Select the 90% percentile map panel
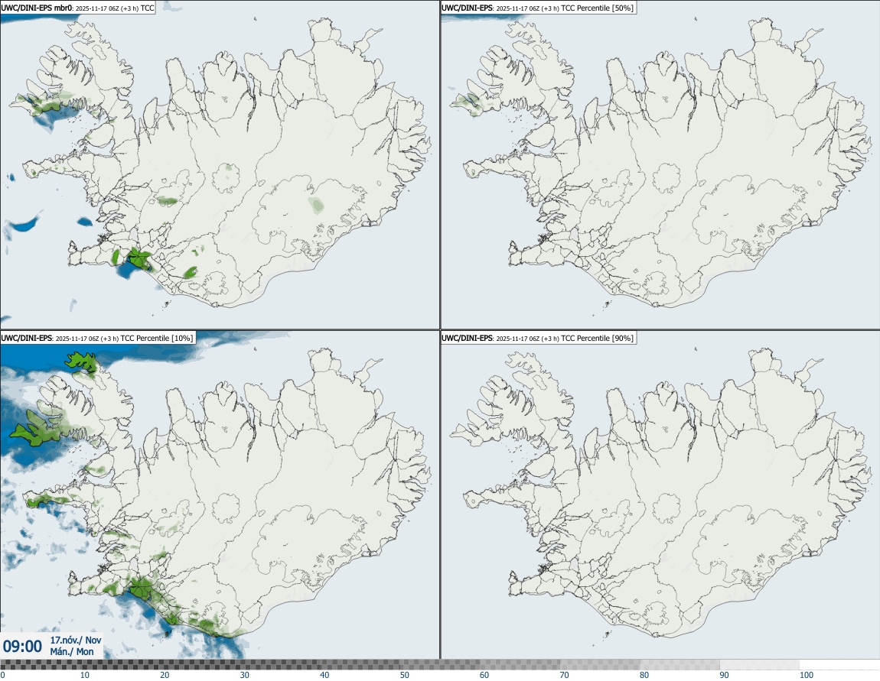Viewport: 880px width, 681px height. click(660, 495)
